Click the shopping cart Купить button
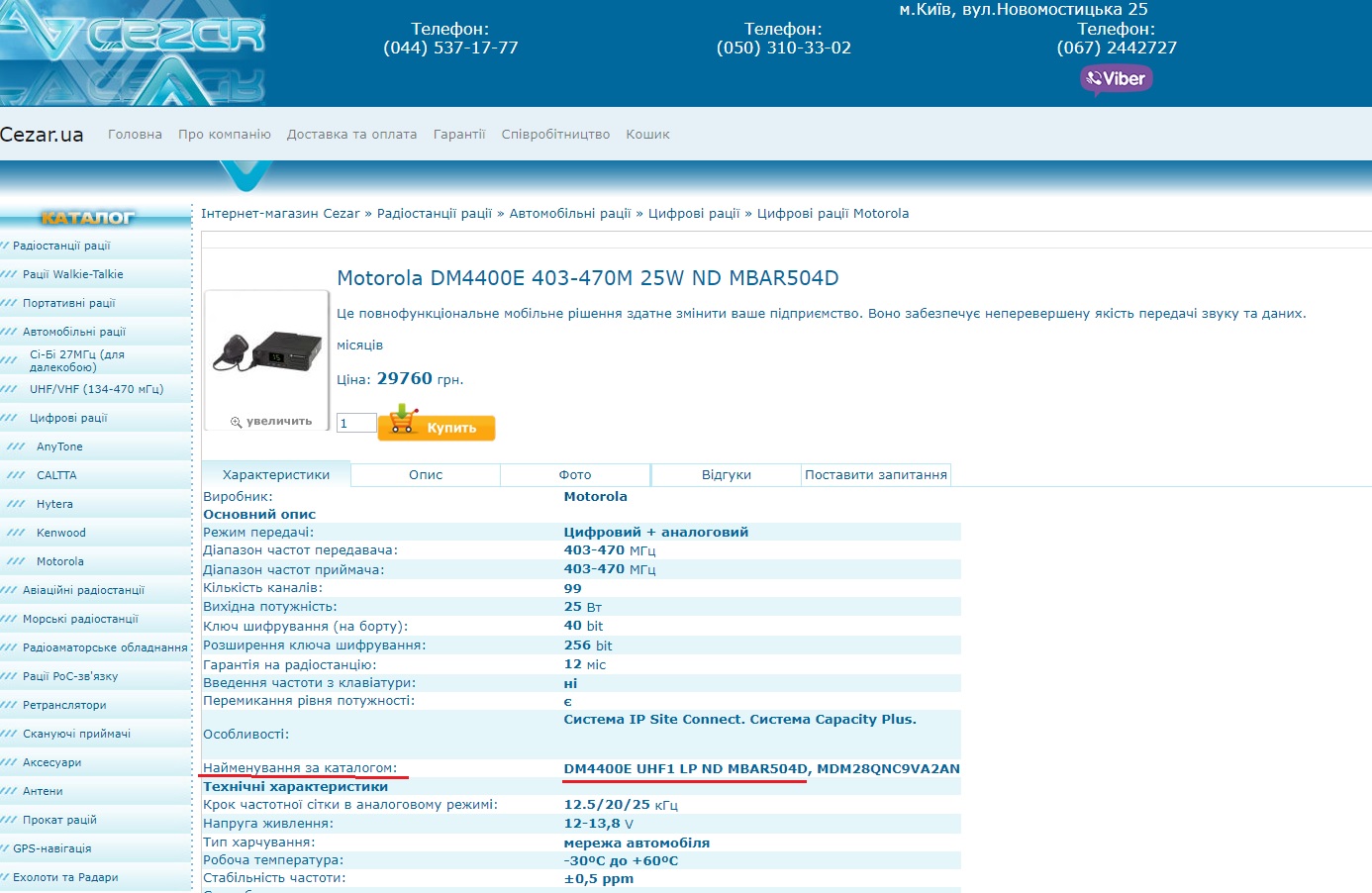Screen dimensions: 1372x893 437,426
